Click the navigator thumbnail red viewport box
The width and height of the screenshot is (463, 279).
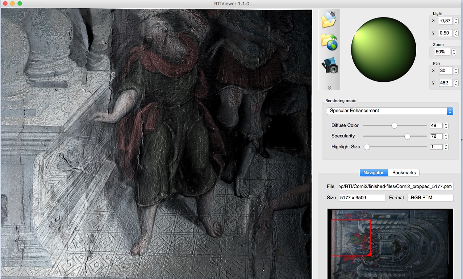(x=351, y=238)
